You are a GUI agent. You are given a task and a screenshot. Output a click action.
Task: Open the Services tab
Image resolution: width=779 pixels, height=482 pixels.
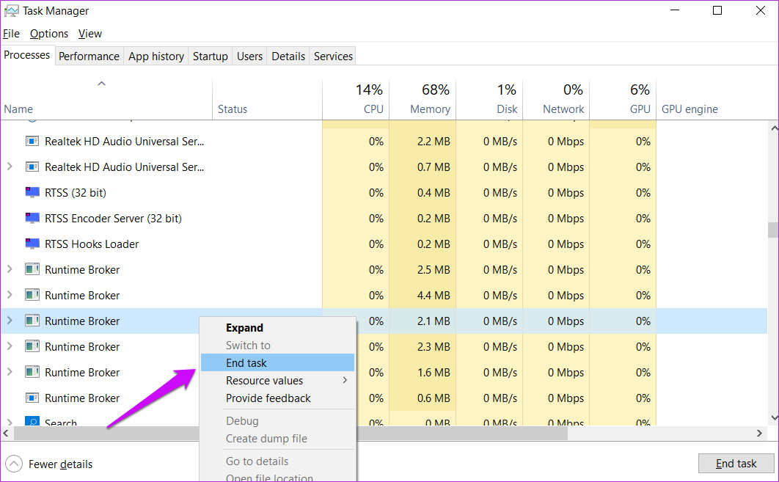click(332, 56)
